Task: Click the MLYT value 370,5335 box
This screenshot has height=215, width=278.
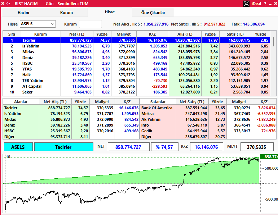Action: coord(257,147)
